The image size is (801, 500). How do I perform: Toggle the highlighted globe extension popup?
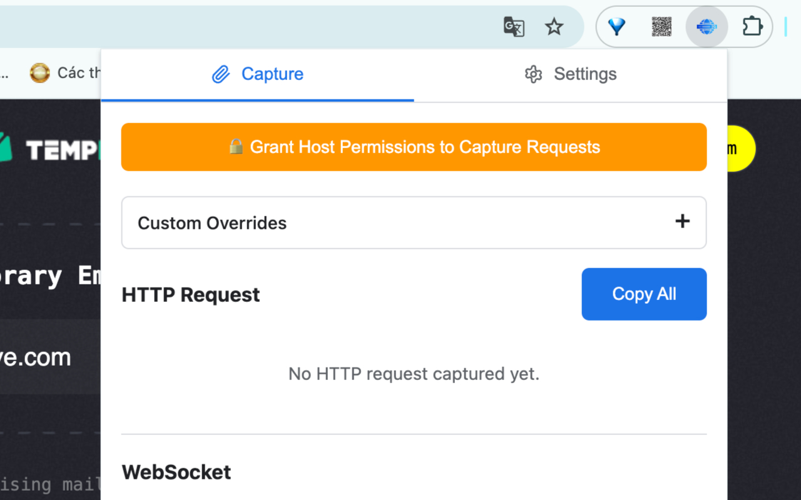(707, 27)
